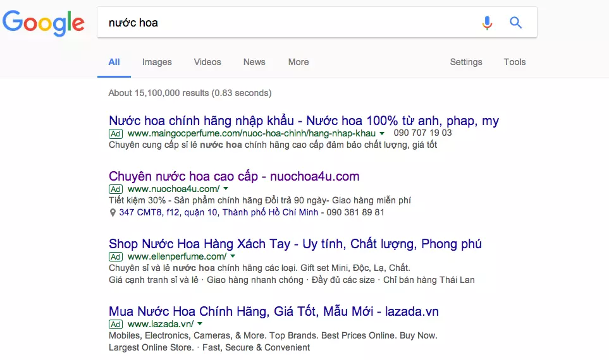
Task: Switch to the Videos tab
Action: tap(207, 62)
